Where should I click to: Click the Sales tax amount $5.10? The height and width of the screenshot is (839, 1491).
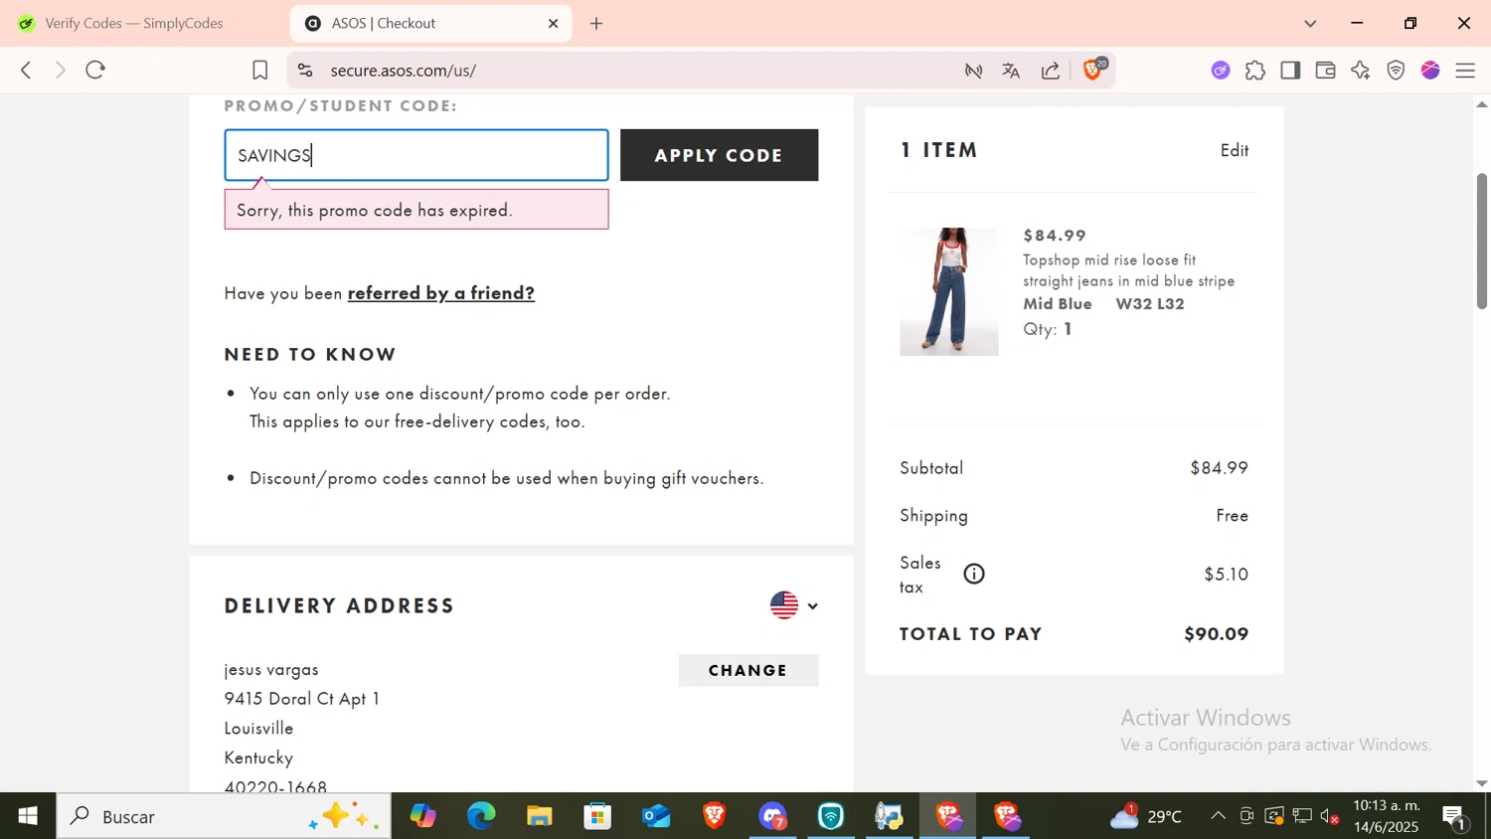[1226, 574]
